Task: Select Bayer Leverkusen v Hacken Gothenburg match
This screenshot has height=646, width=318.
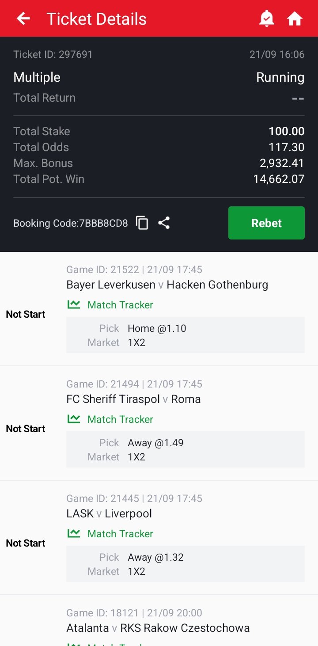Action: click(x=167, y=285)
